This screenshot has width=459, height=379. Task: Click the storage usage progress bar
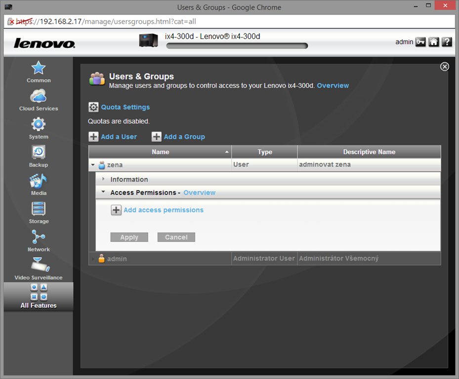(x=237, y=46)
